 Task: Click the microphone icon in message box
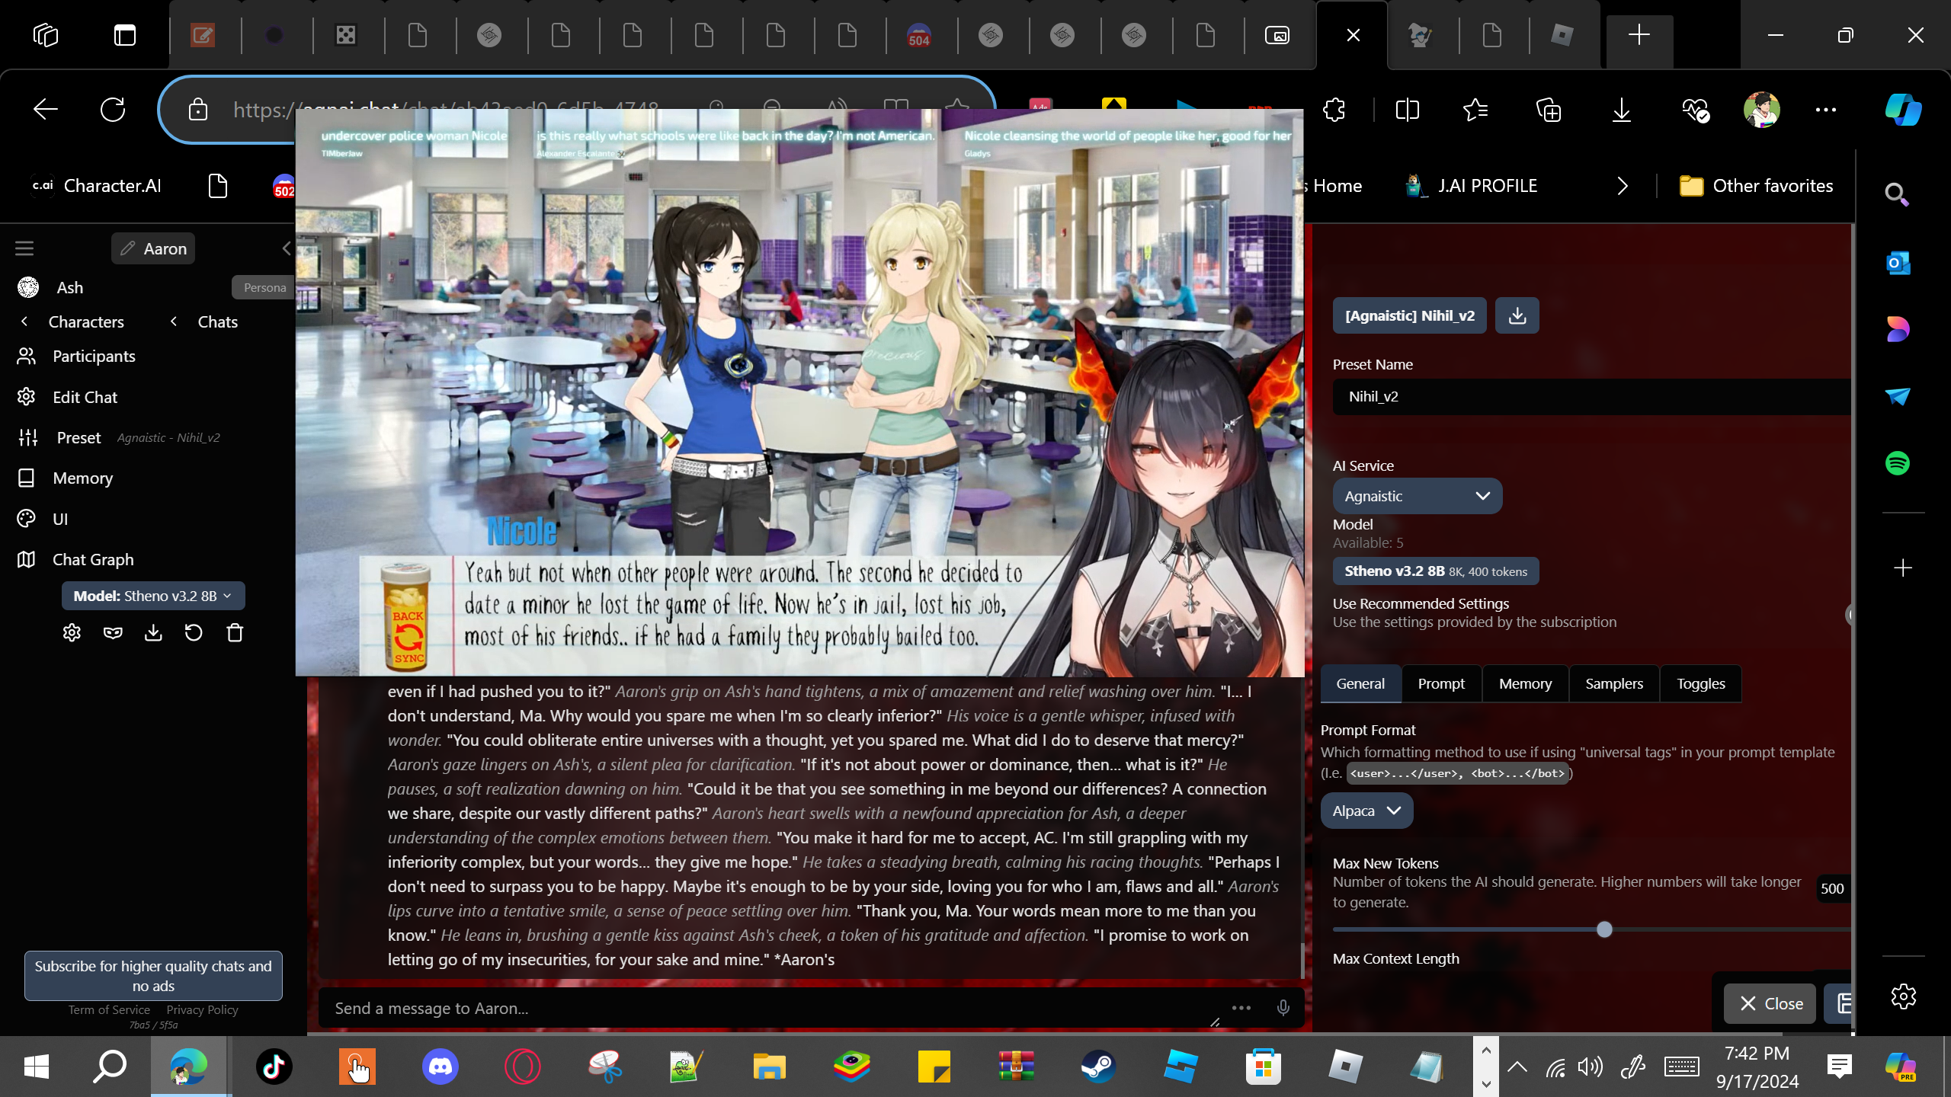(x=1283, y=1008)
